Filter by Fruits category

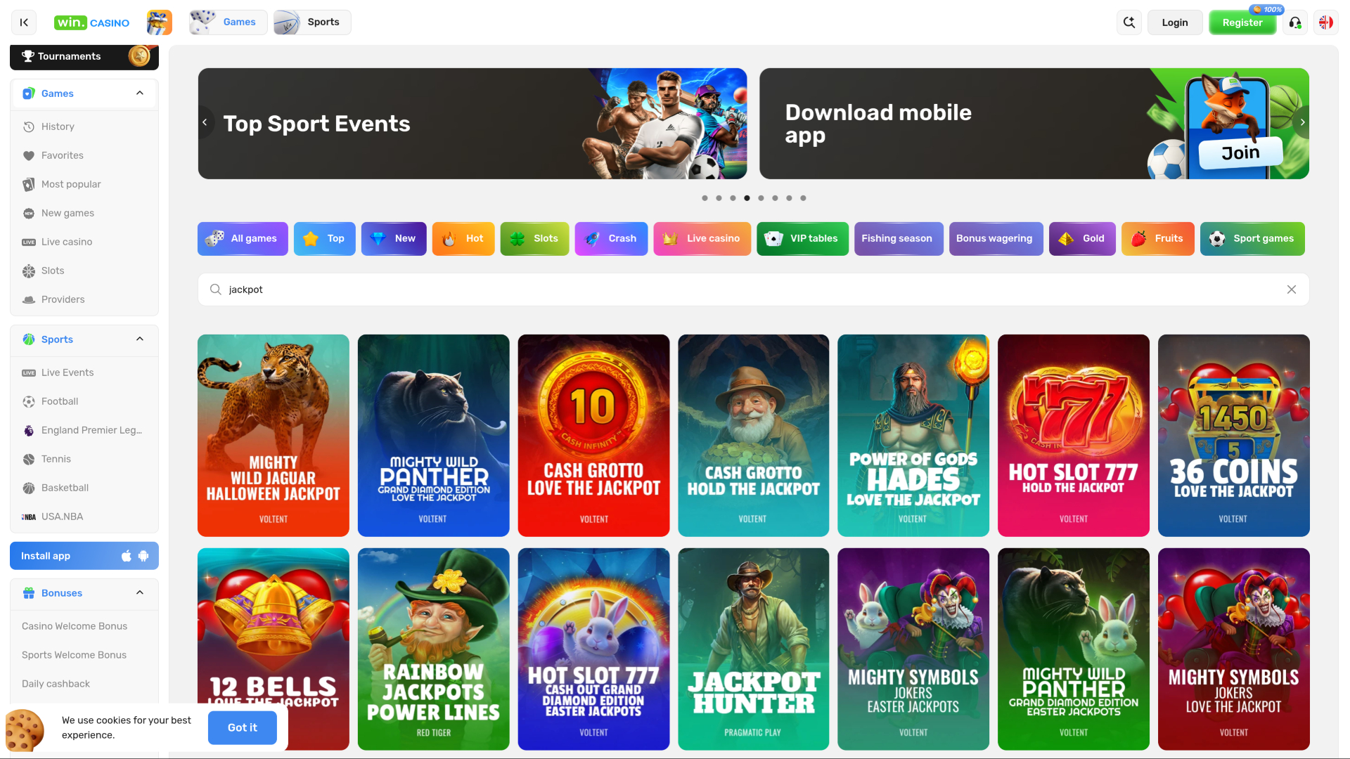click(x=1158, y=239)
